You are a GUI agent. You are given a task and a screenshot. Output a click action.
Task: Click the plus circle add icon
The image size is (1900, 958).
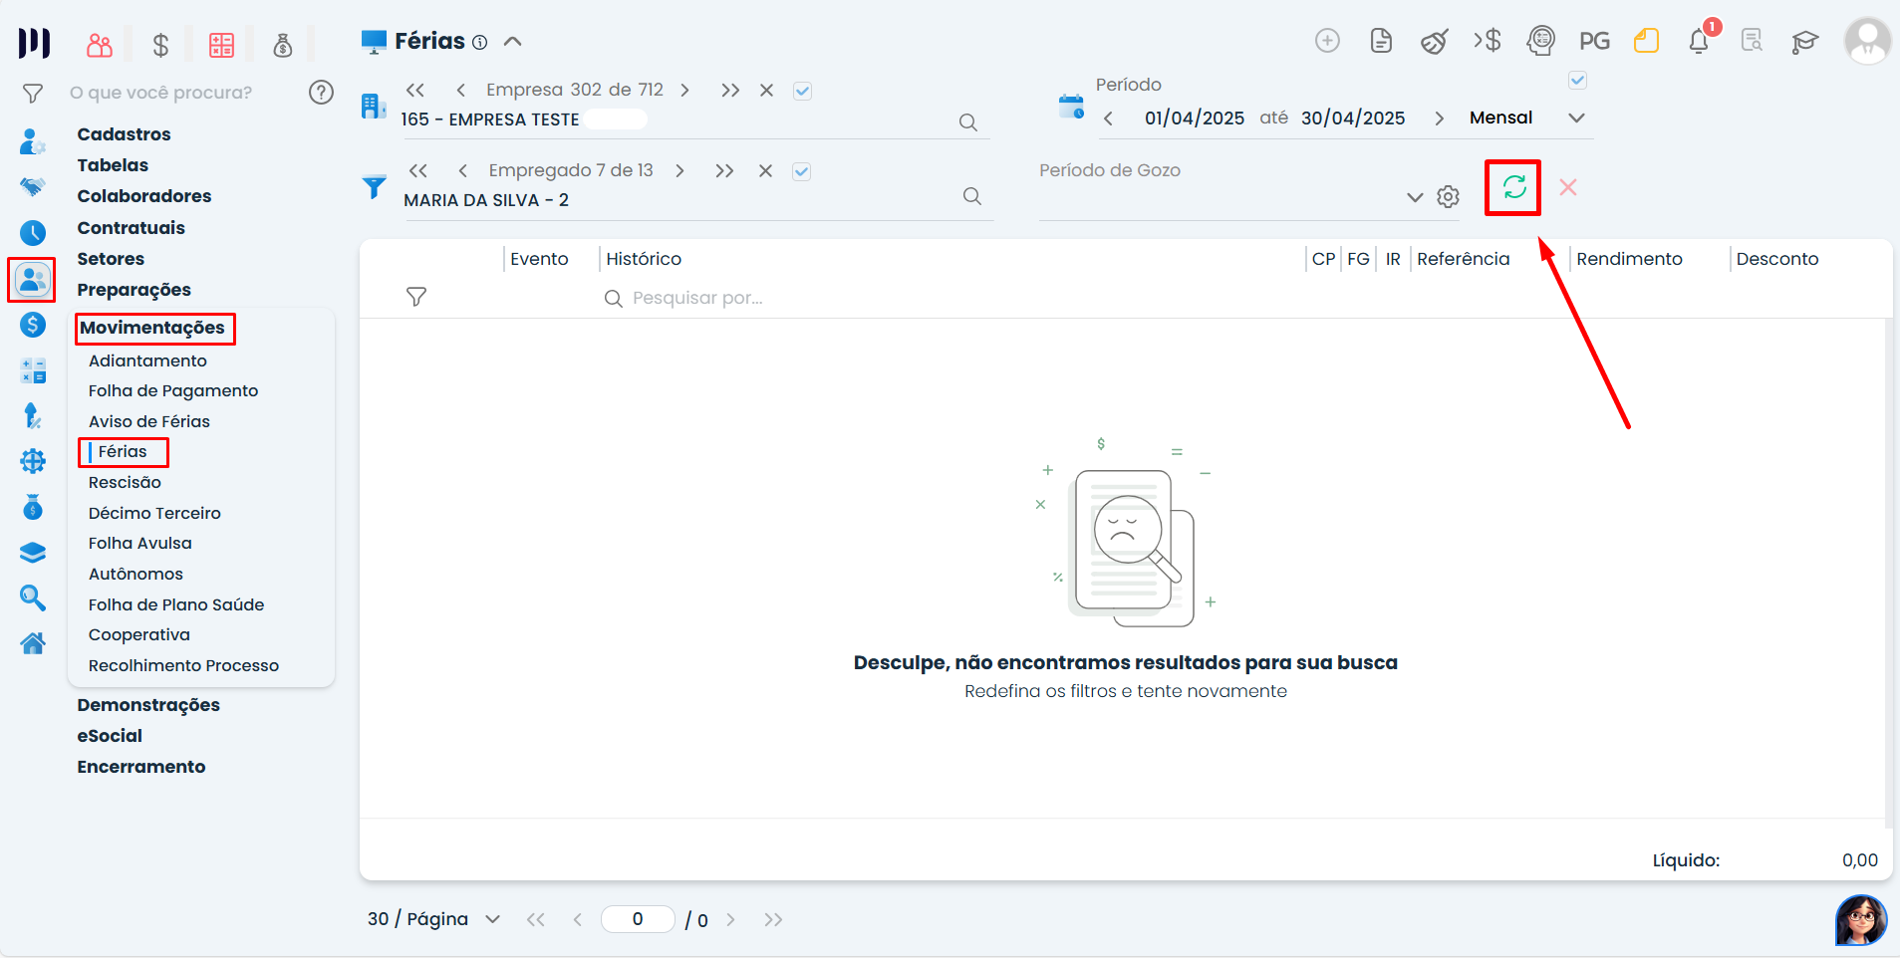(x=1327, y=41)
